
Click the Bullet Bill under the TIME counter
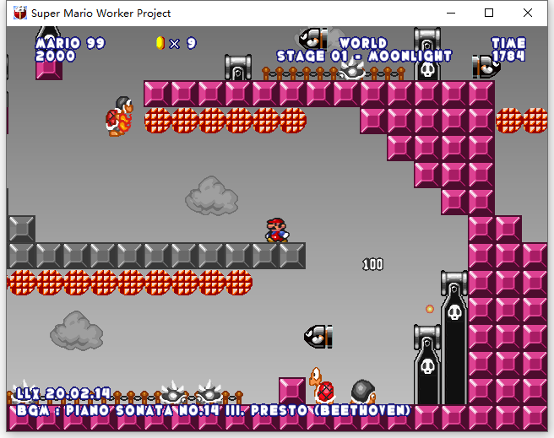coord(486,66)
